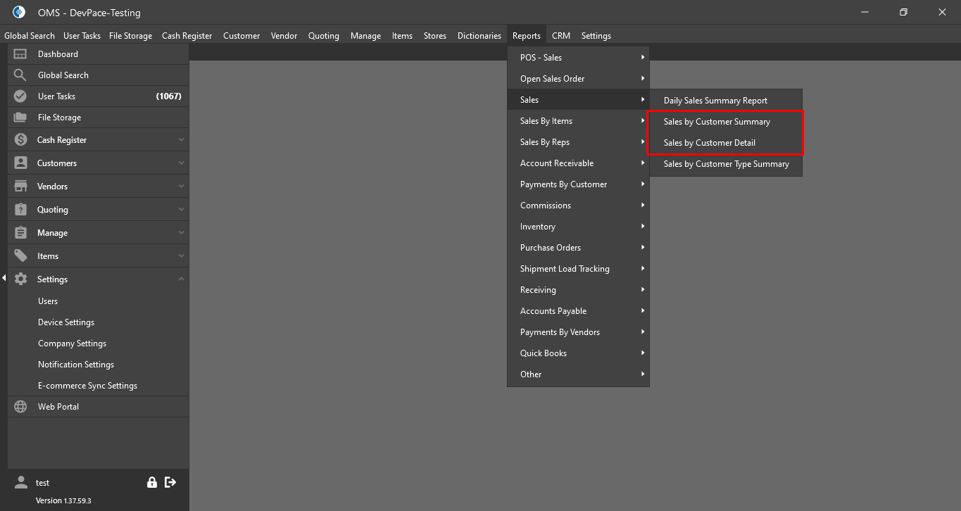Click the Cash Register dollar icon
Image resolution: width=961 pixels, height=511 pixels.
20,140
